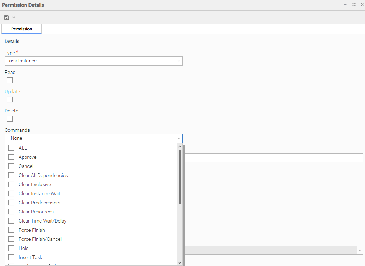This screenshot has width=365, height=266.
Task: Switch to the Permission tab
Action: 21,29
